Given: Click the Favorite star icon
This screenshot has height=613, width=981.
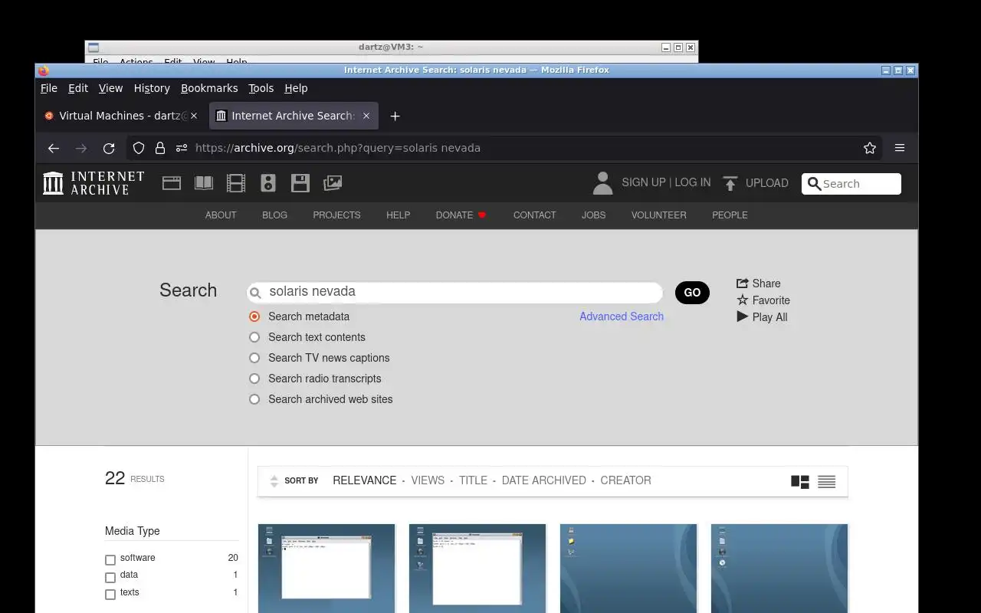Looking at the screenshot, I should click(x=742, y=300).
